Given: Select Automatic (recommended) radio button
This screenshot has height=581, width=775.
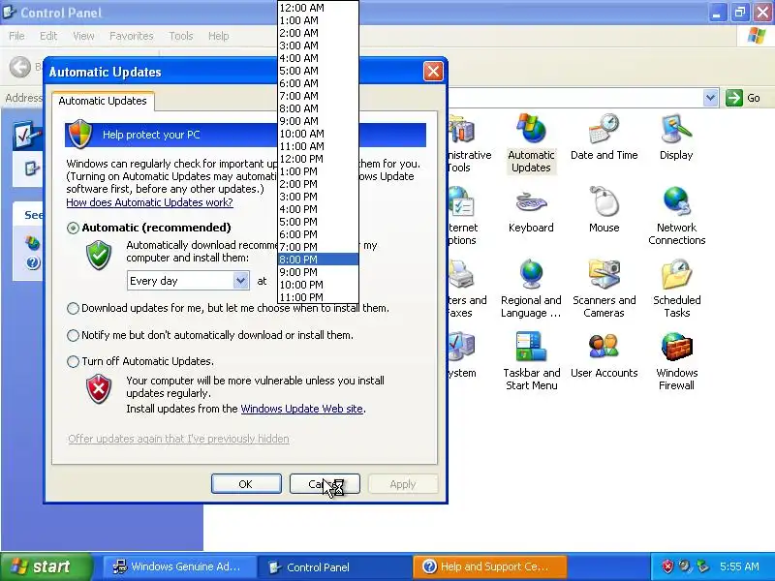Looking at the screenshot, I should 73,228.
